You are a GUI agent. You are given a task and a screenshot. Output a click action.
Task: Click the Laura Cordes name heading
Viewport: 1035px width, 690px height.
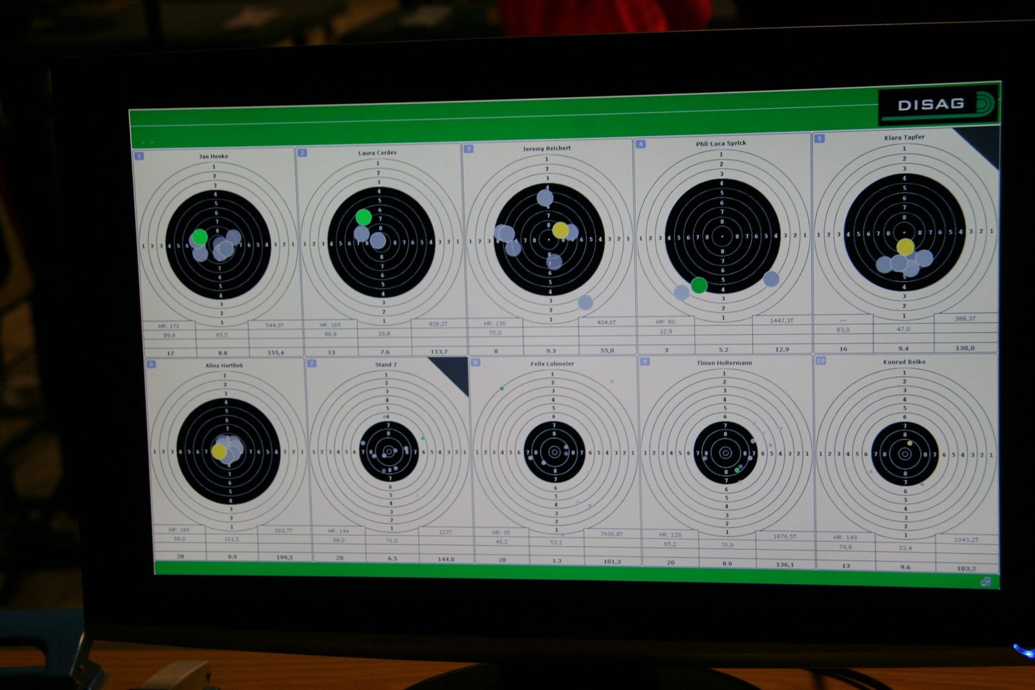[377, 153]
